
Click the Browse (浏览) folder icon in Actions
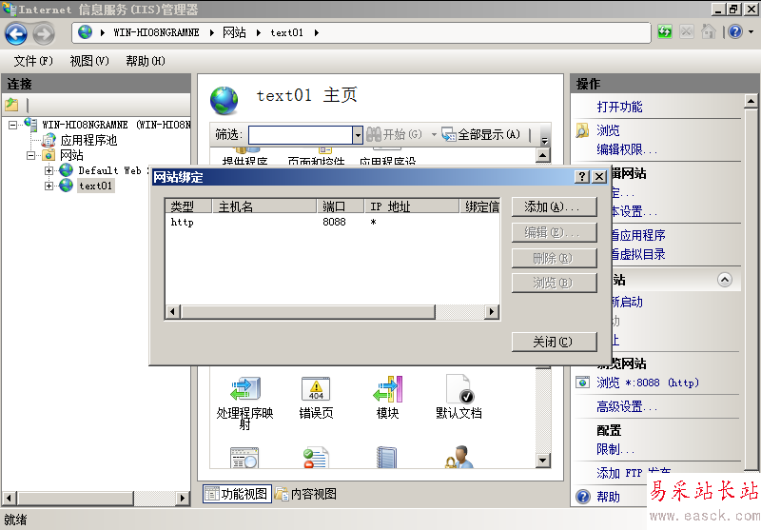point(582,130)
